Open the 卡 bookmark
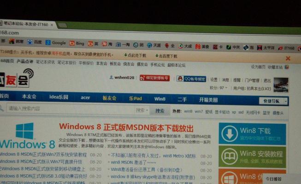Viewport: 301px width, 184px height. pos(218,47)
